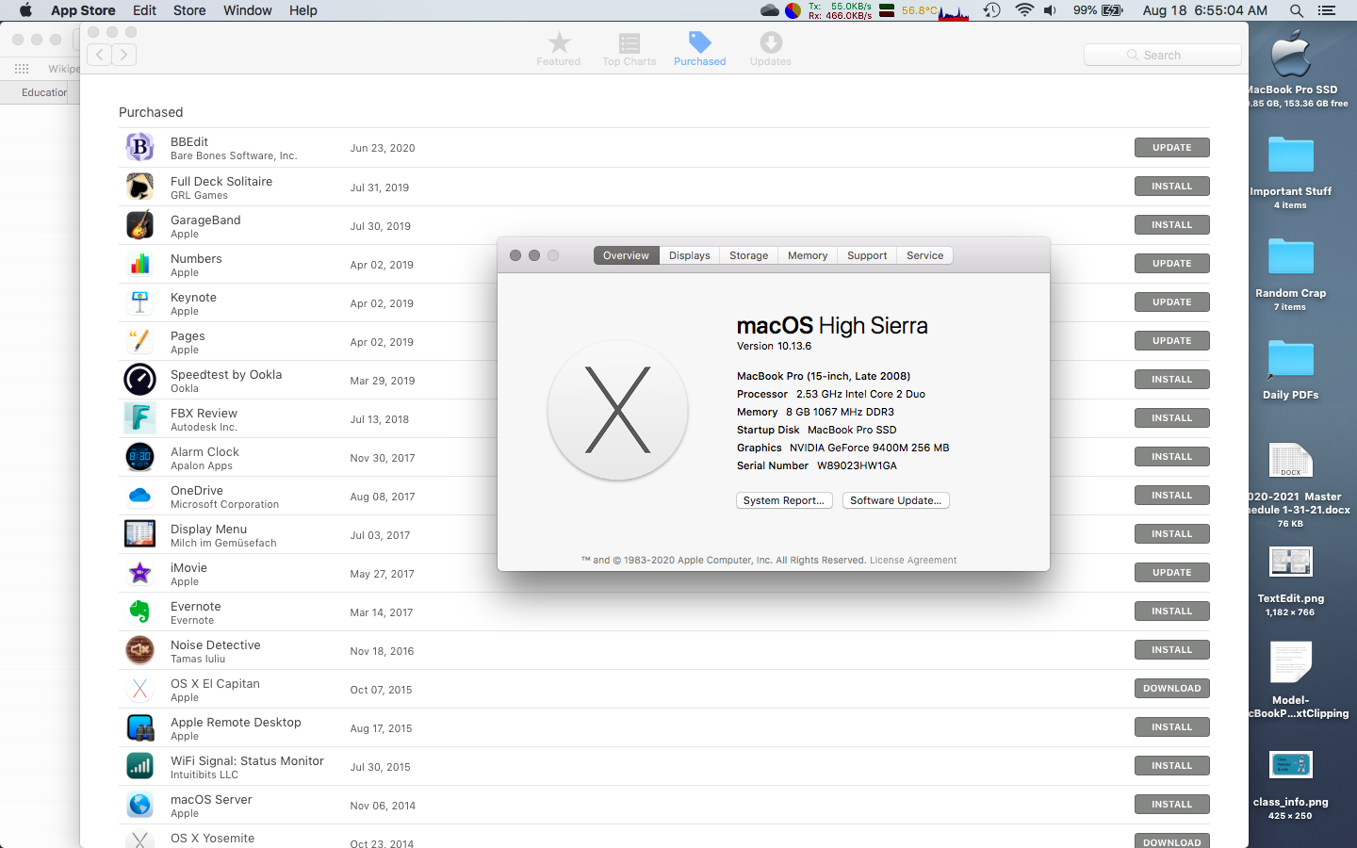This screenshot has height=848, width=1357.
Task: Open Time Machine menu bar icon
Action: tap(991, 10)
